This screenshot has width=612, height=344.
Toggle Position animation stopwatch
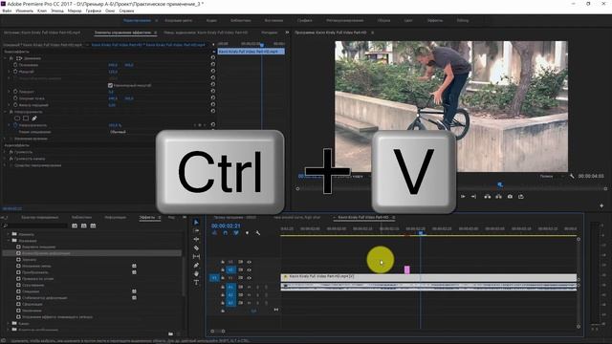coord(15,65)
